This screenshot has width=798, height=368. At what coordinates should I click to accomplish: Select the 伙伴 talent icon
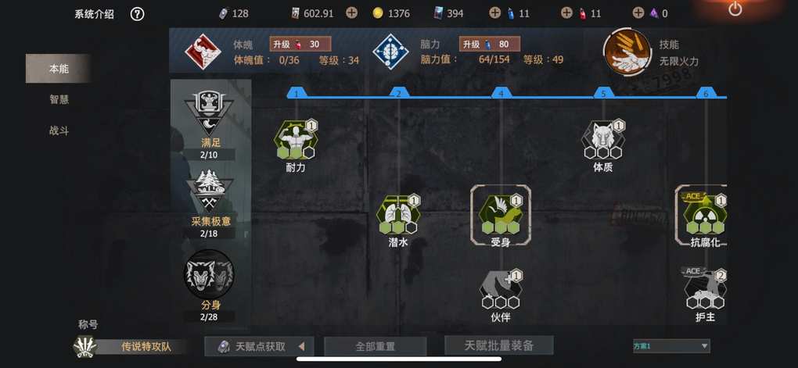point(501,290)
